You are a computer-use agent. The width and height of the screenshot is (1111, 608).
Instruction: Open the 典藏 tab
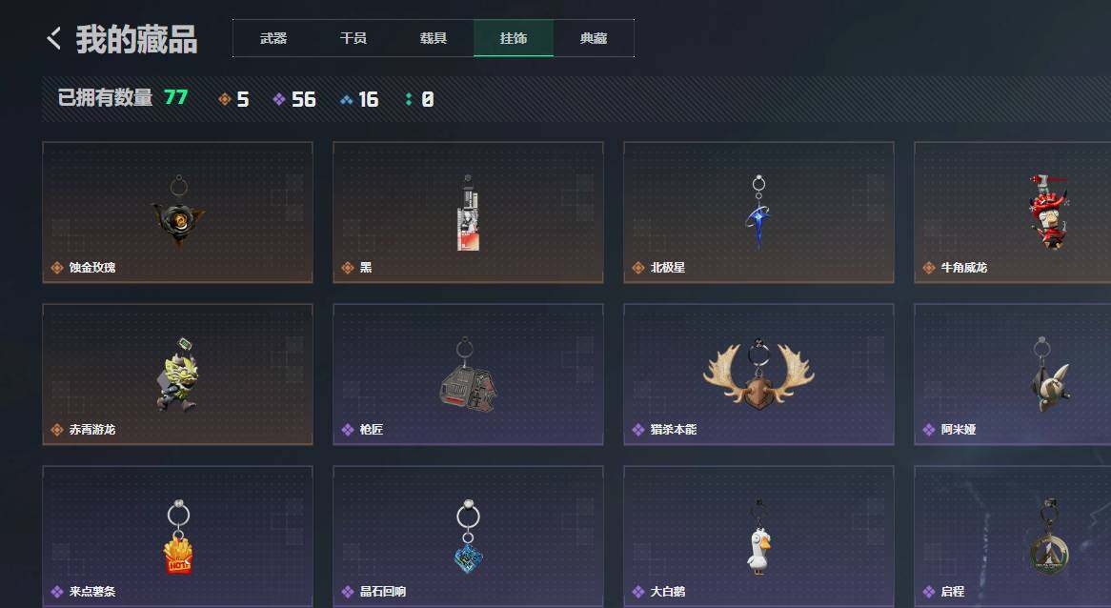[594, 38]
